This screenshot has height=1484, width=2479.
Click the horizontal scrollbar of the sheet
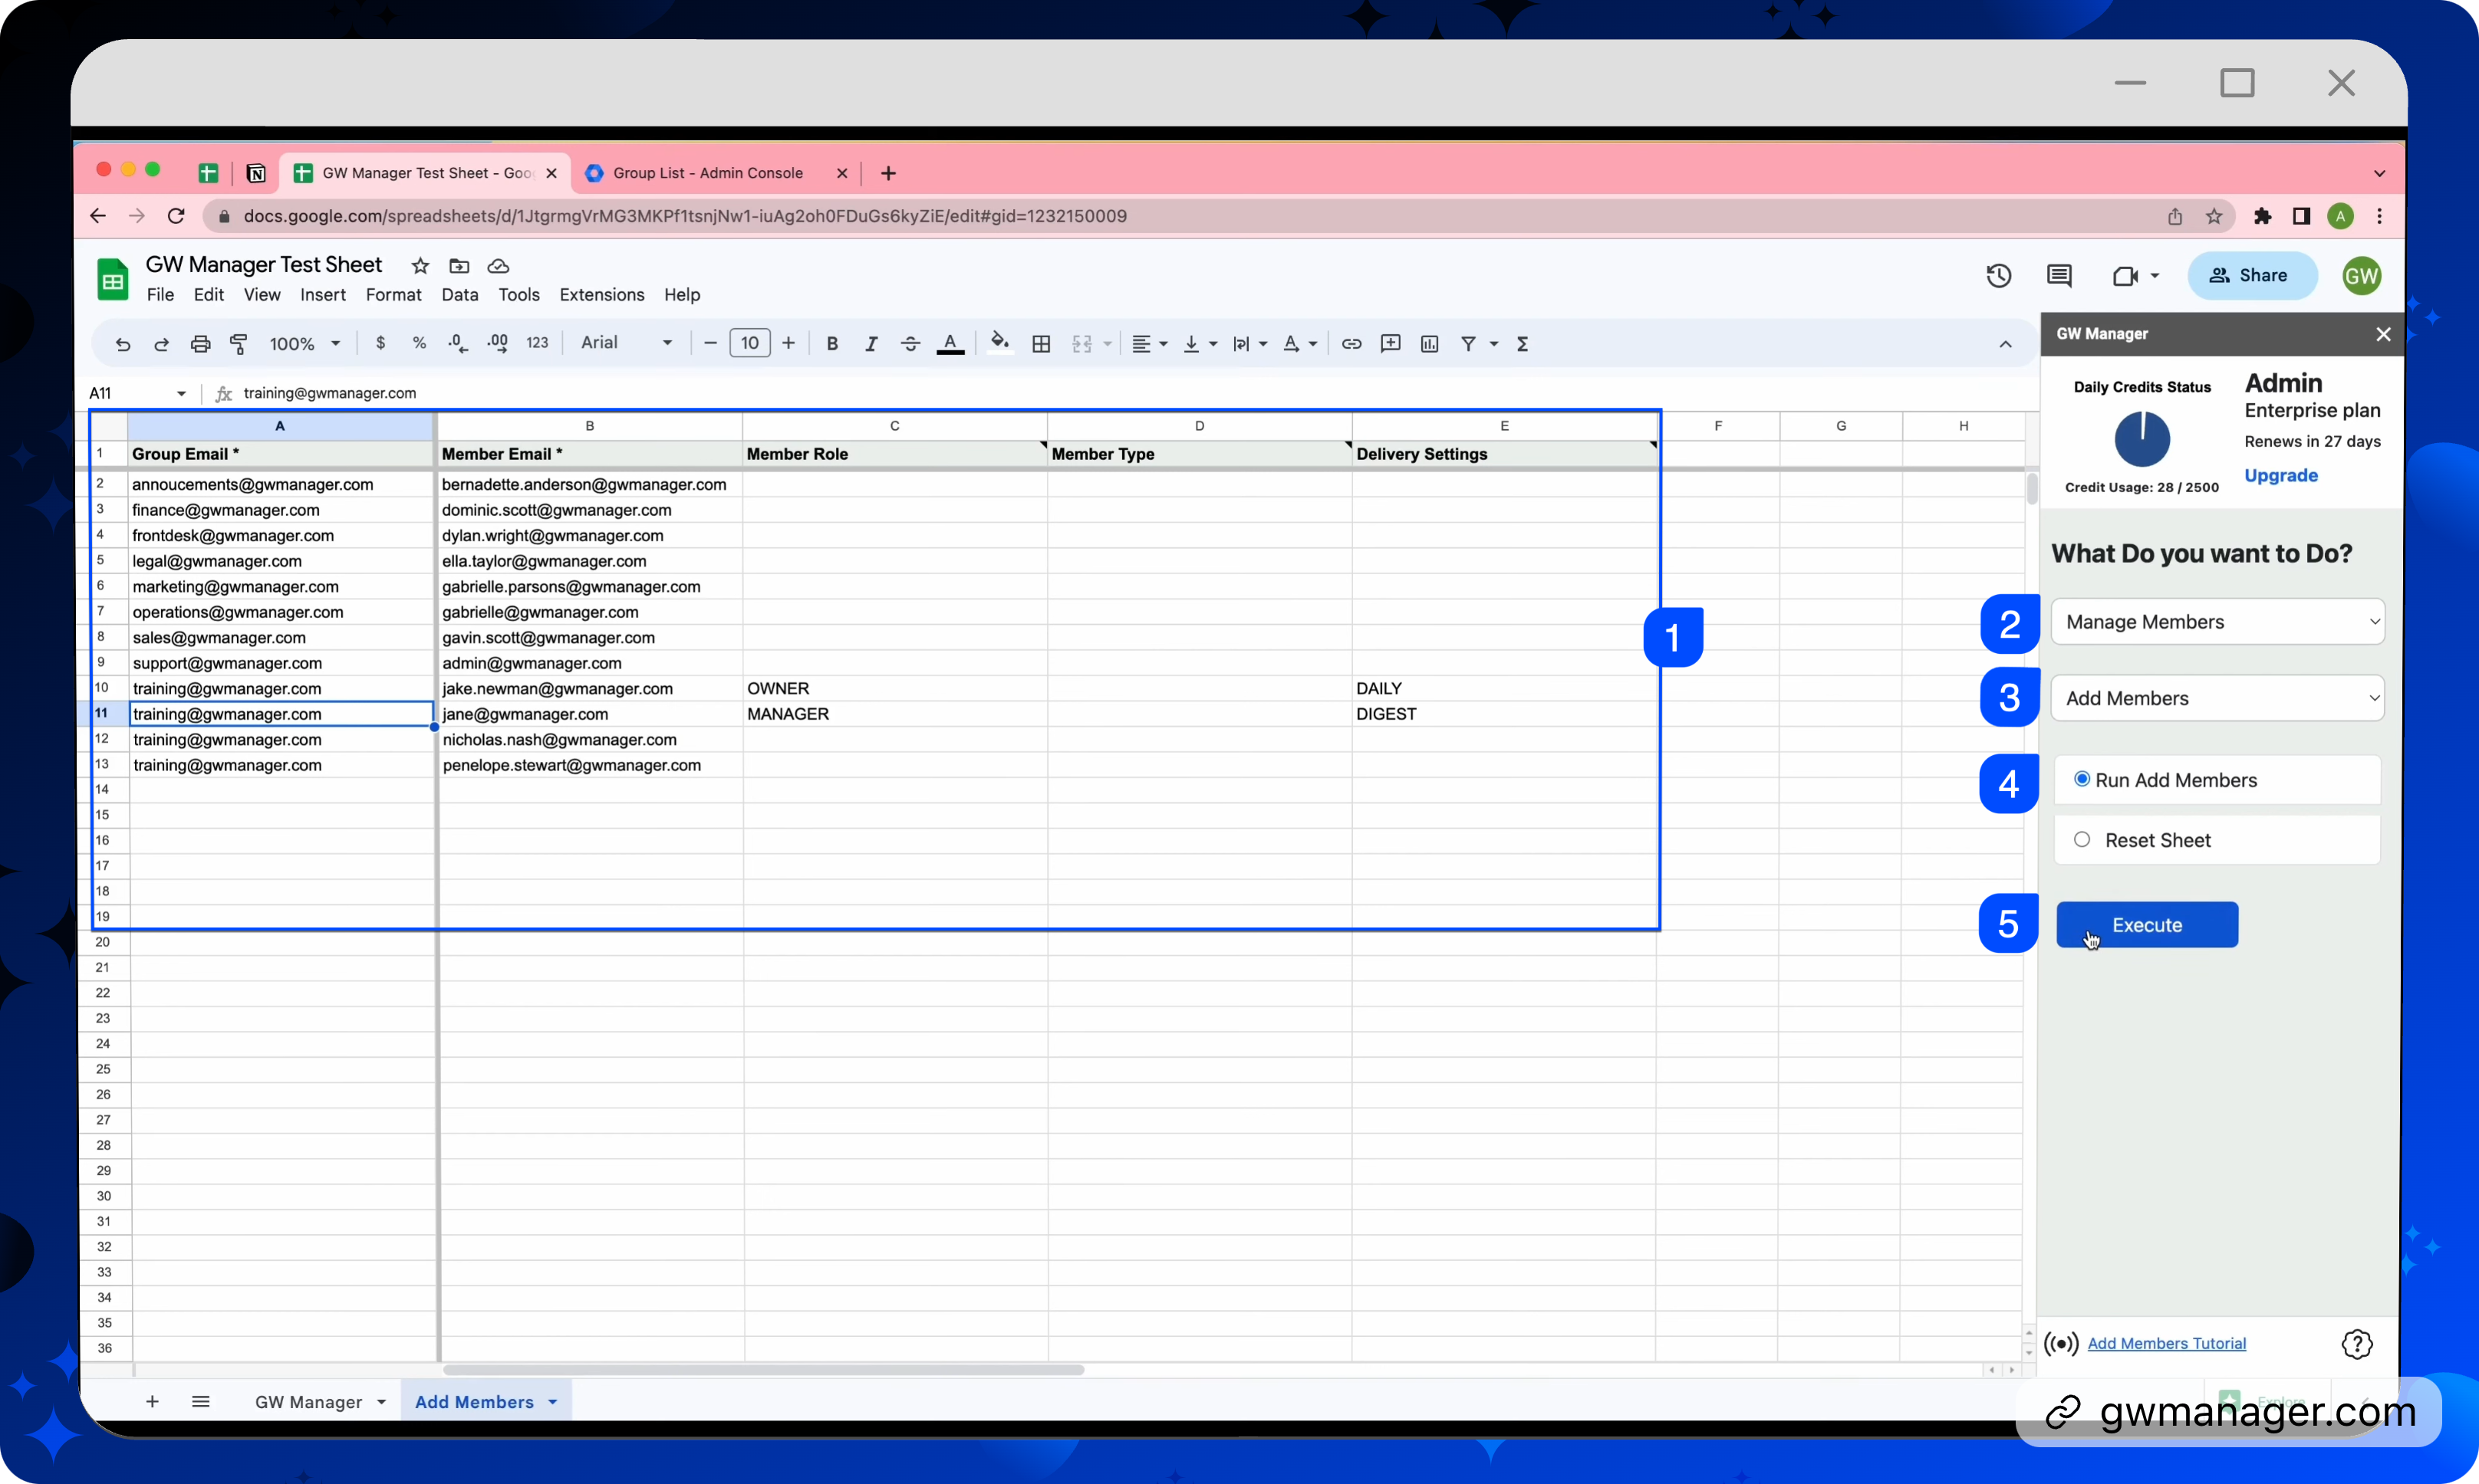[764, 1369]
